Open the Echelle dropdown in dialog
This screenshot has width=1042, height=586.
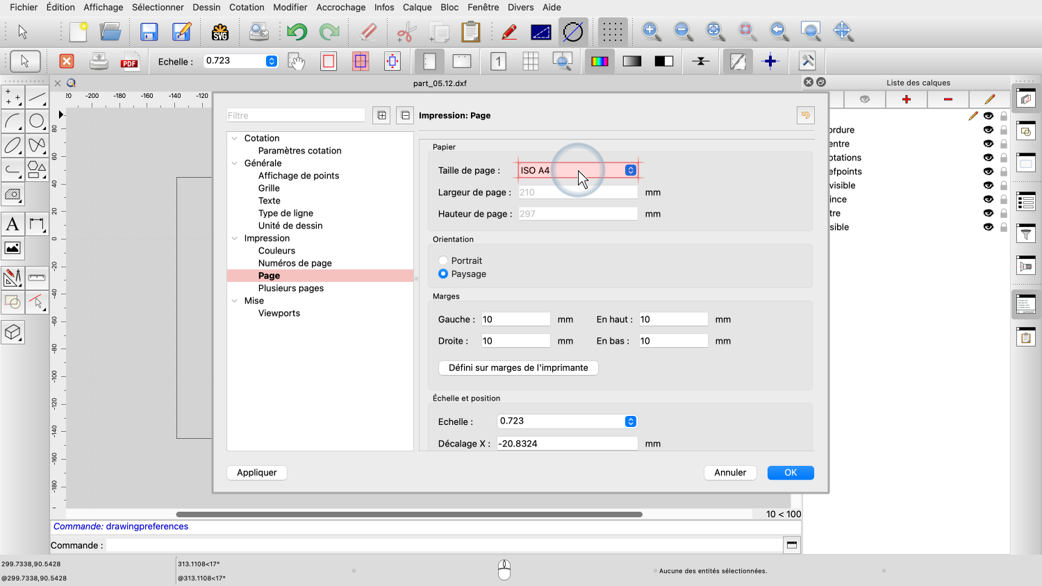pos(630,421)
